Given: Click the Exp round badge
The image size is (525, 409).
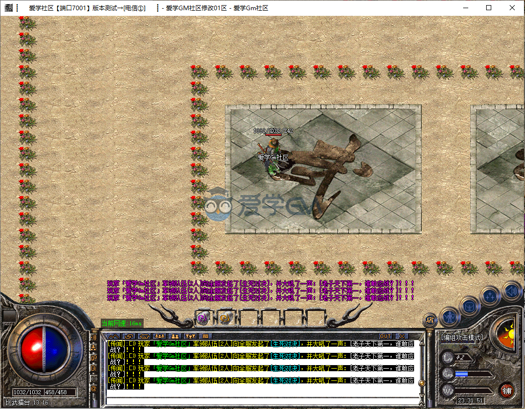Looking at the screenshot, I should (x=448, y=374).
